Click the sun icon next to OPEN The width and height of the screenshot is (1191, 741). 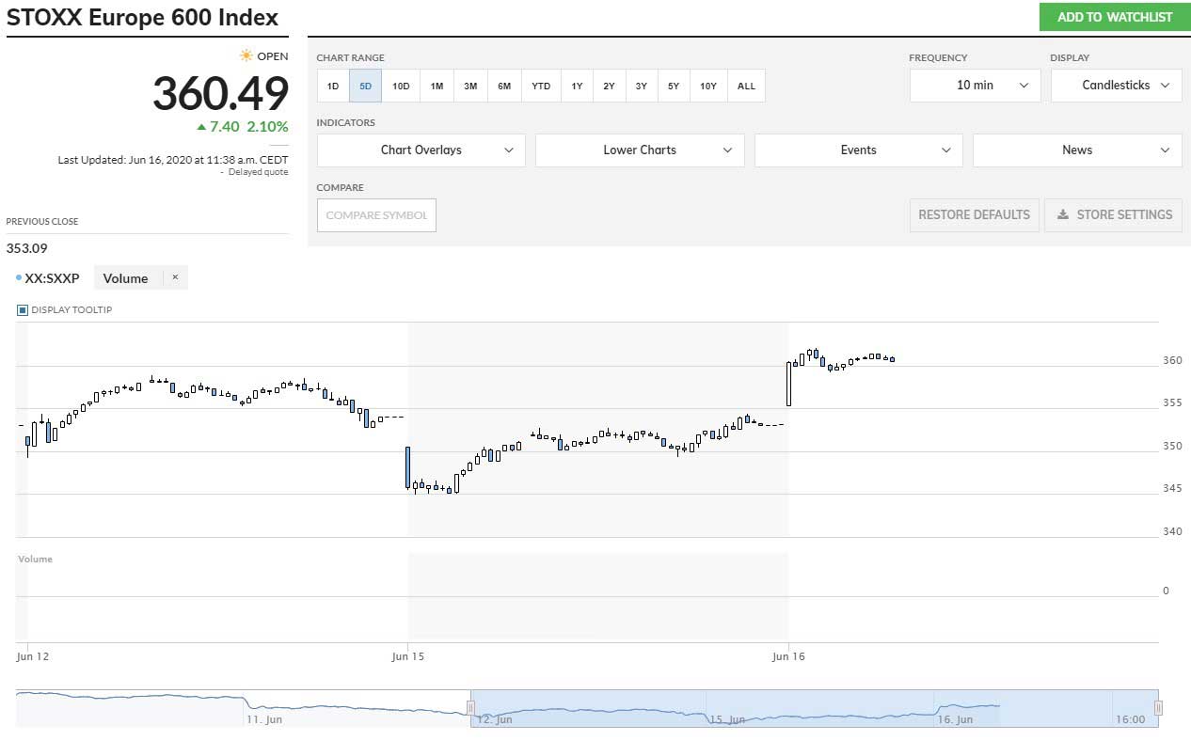point(246,55)
